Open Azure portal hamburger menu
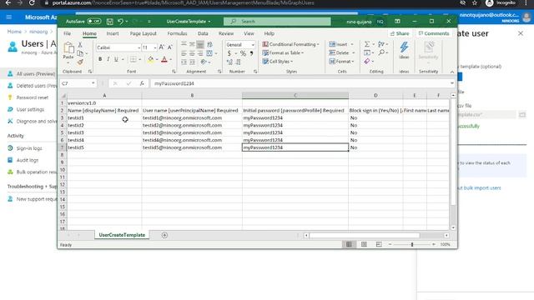The width and height of the screenshot is (534, 300). 9,17
